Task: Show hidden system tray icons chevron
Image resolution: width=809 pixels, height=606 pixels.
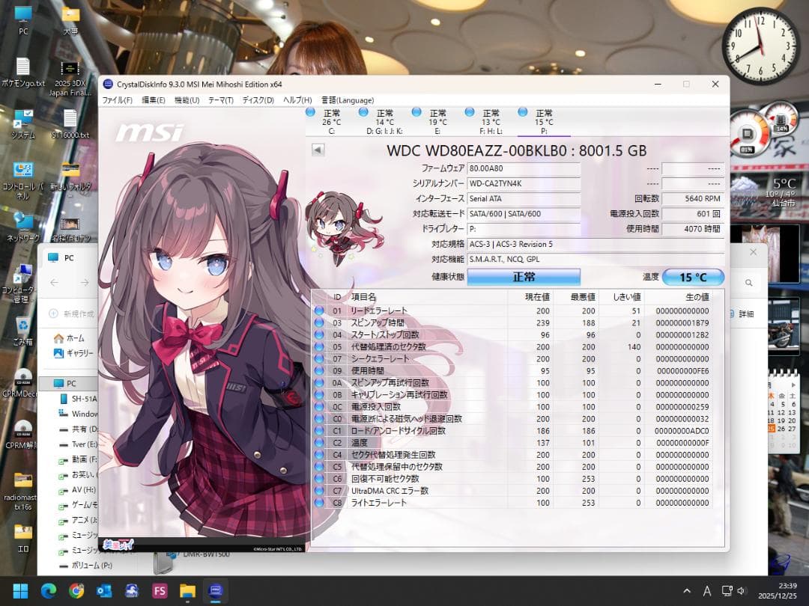Action: click(x=687, y=591)
